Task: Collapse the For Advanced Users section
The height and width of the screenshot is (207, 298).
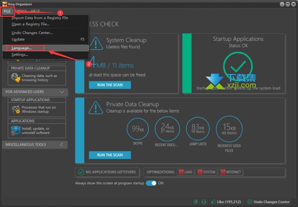Action: [62, 92]
